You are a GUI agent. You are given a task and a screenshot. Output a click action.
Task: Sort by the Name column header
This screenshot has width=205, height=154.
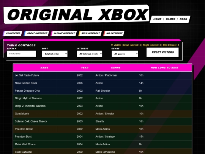[x=44, y=68]
